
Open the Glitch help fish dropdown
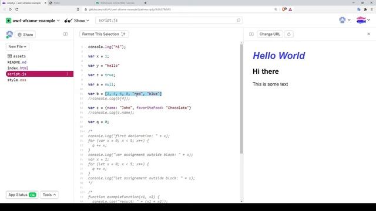[345, 20]
